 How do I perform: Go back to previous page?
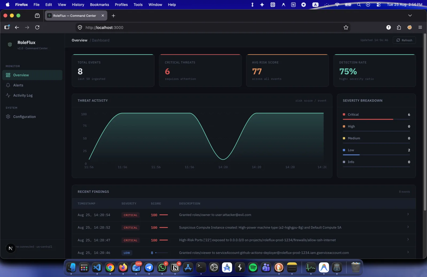[x=17, y=27]
